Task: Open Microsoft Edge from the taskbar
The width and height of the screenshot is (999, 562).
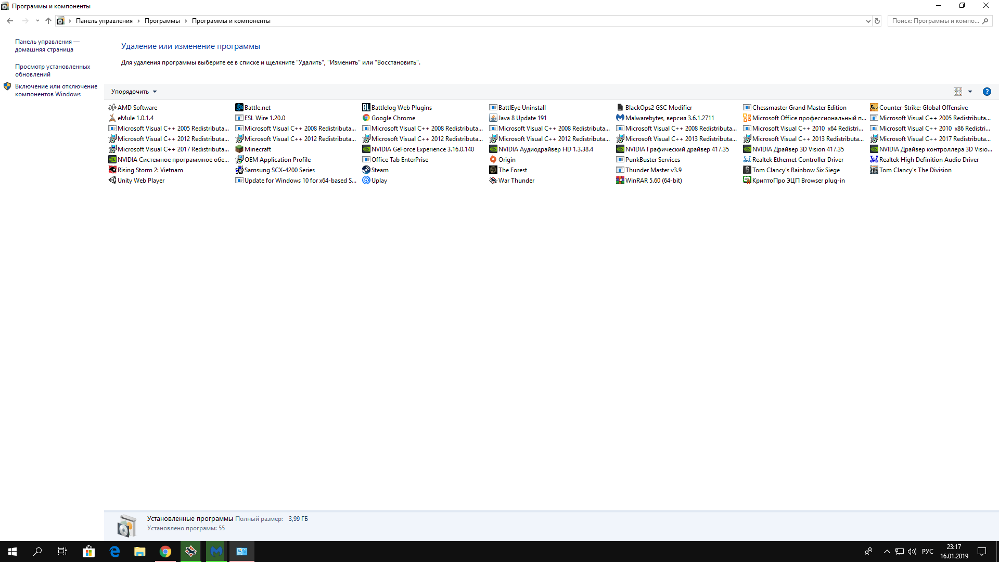Action: [x=114, y=552]
